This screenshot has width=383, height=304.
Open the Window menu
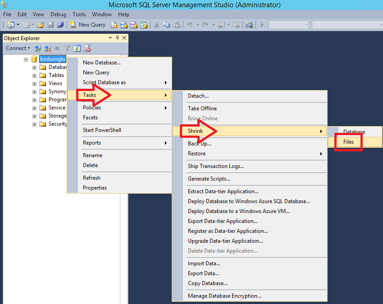pyautogui.click(x=102, y=14)
